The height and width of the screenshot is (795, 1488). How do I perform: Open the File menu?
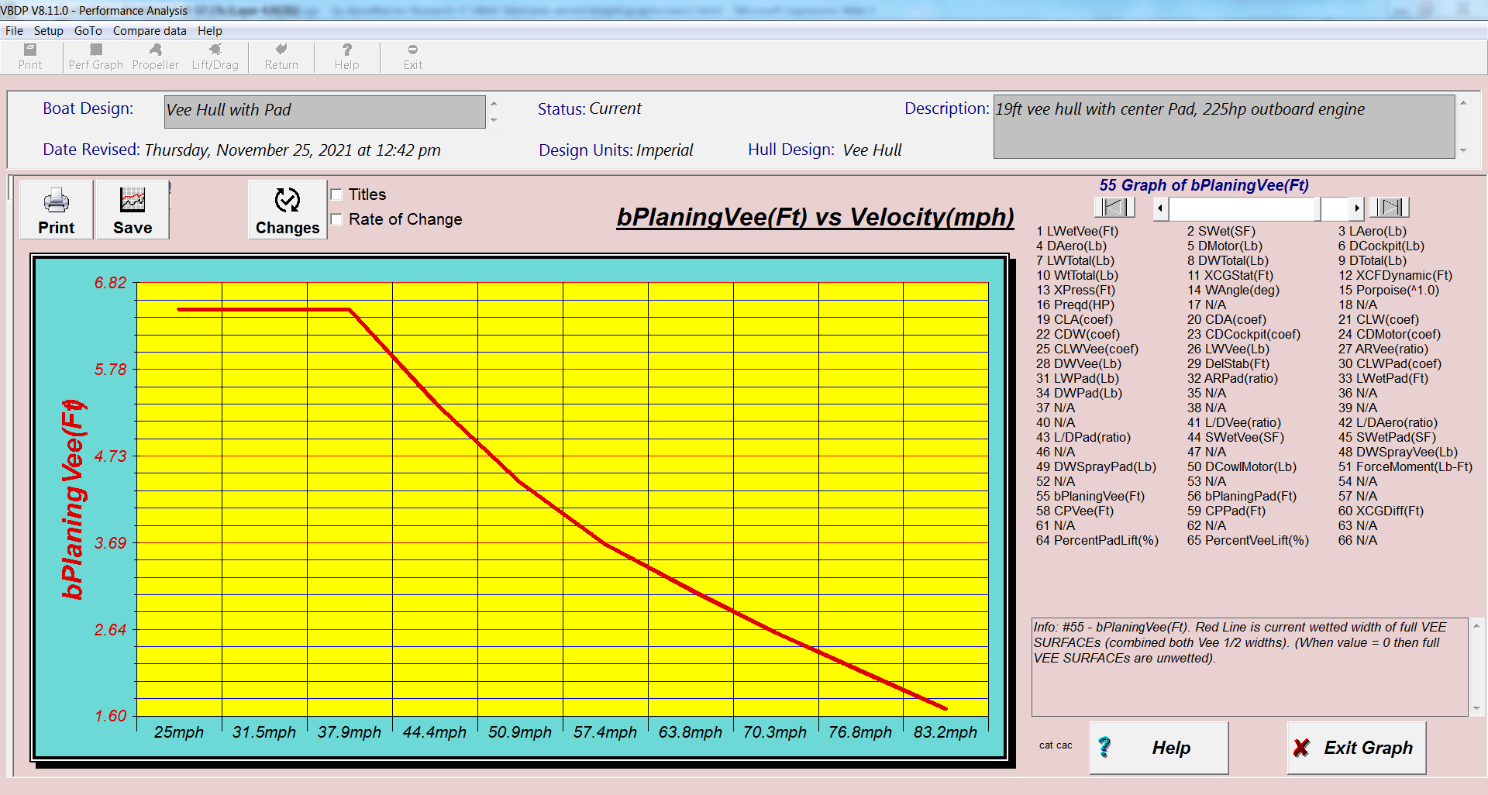(14, 31)
